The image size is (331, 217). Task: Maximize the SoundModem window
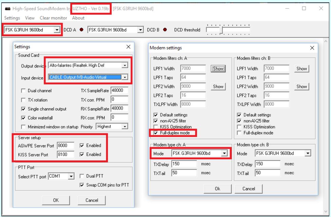tap(304, 8)
